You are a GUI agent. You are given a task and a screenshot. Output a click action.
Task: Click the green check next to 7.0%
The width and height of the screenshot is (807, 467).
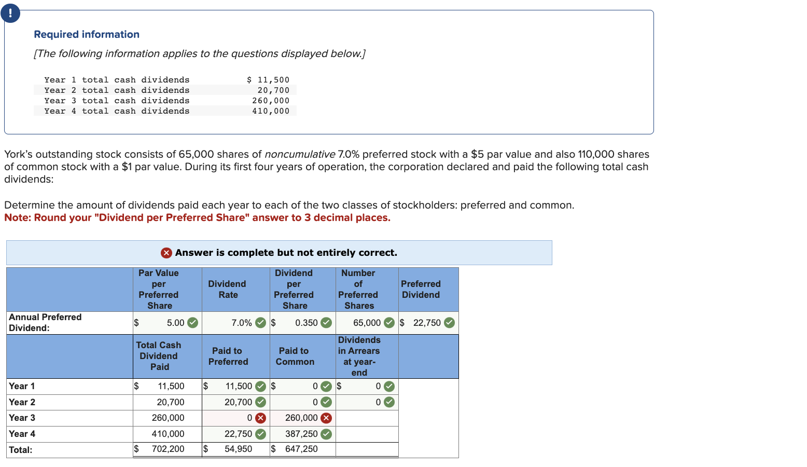tap(261, 323)
